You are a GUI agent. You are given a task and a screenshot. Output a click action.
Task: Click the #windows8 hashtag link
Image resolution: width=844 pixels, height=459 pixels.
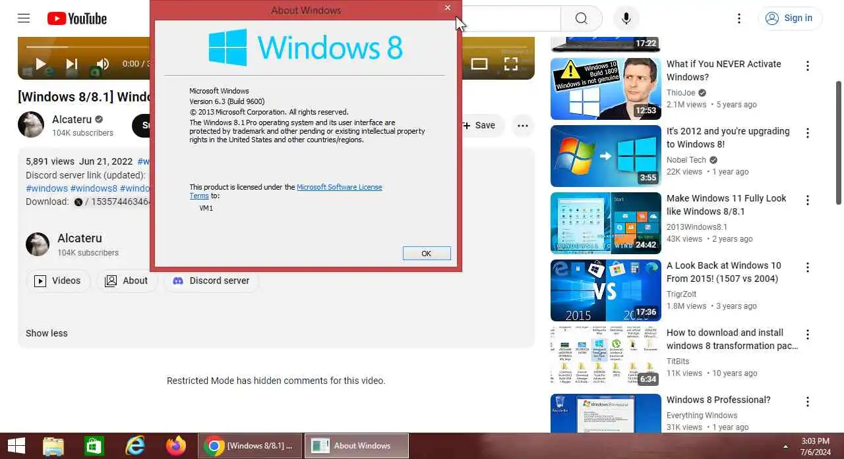point(94,188)
